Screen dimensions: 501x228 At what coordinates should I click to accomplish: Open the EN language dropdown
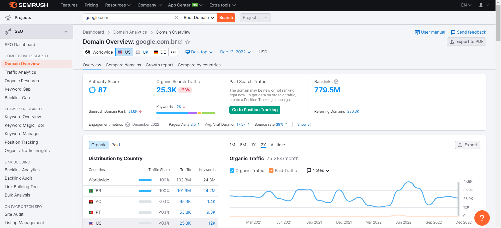click(x=467, y=5)
